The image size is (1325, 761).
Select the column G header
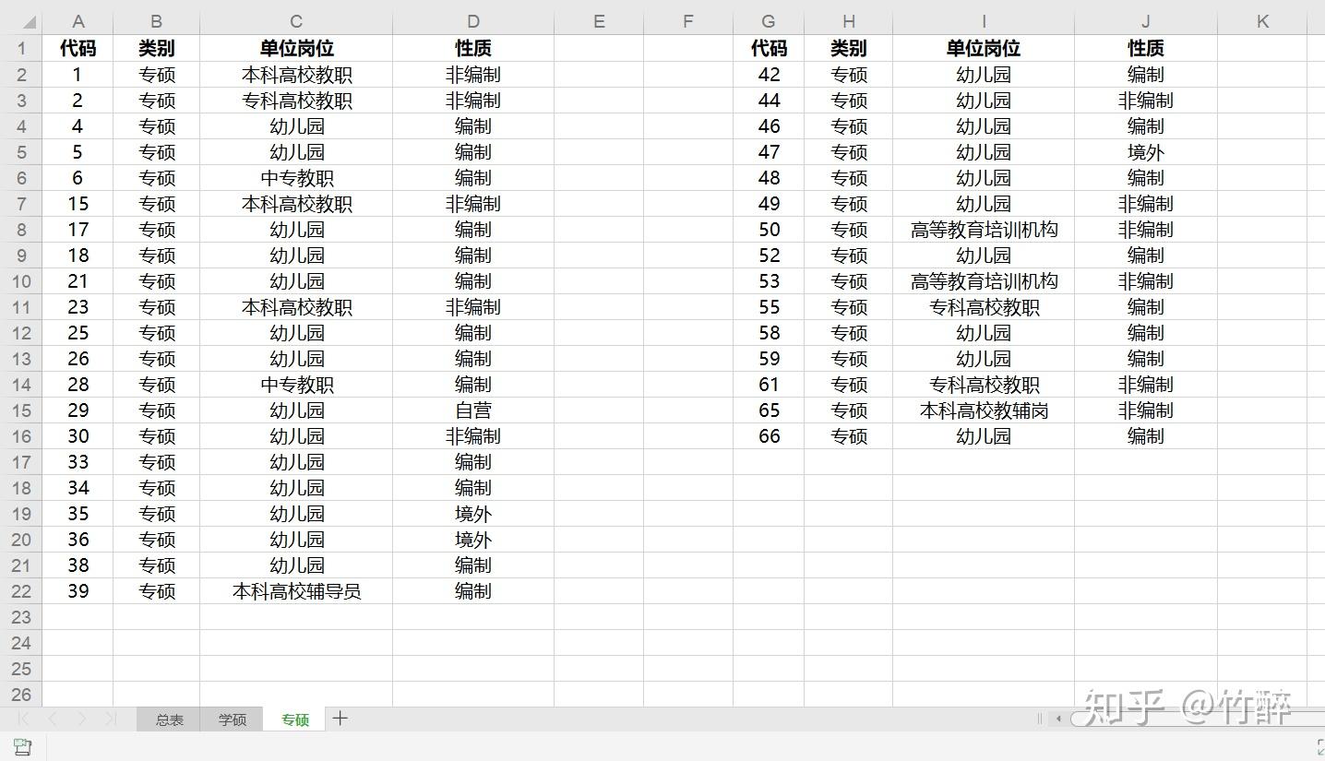[769, 22]
